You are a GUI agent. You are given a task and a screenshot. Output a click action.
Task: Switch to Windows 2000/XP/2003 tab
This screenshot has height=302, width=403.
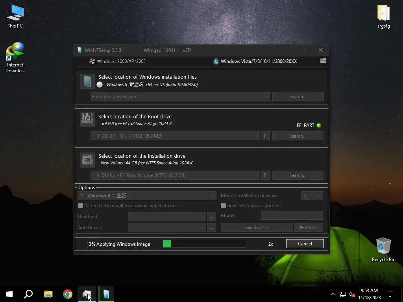(x=117, y=61)
